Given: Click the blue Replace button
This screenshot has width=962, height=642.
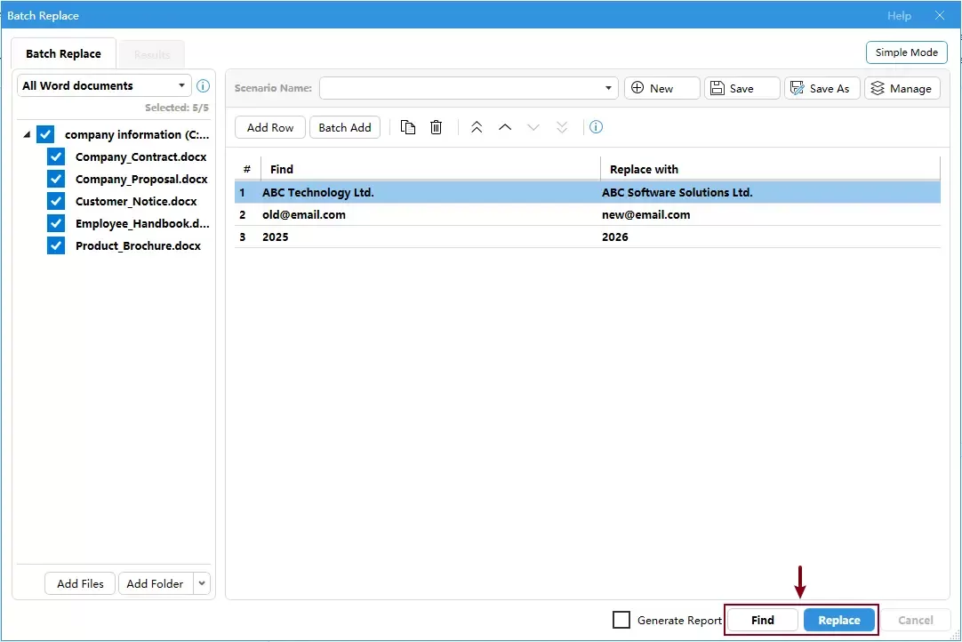Looking at the screenshot, I should 838,620.
